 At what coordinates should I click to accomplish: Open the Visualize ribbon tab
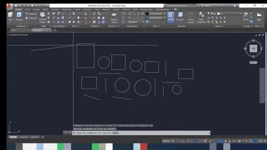55,9
